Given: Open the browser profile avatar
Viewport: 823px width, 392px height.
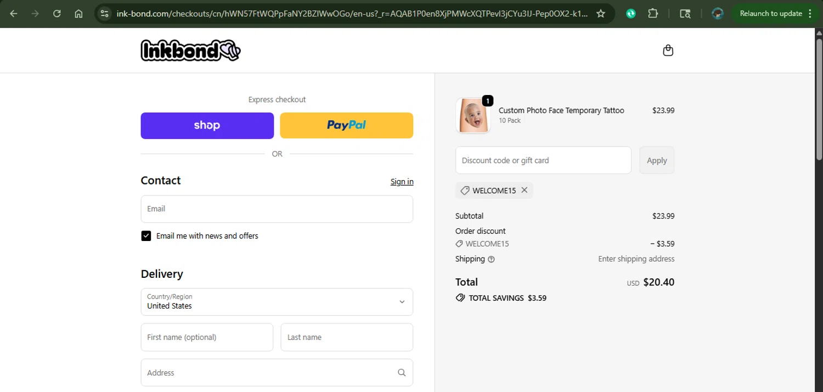Looking at the screenshot, I should pos(717,14).
